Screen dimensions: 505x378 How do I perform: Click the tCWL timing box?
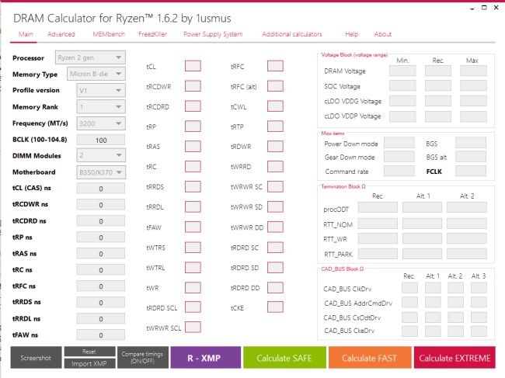click(275, 106)
